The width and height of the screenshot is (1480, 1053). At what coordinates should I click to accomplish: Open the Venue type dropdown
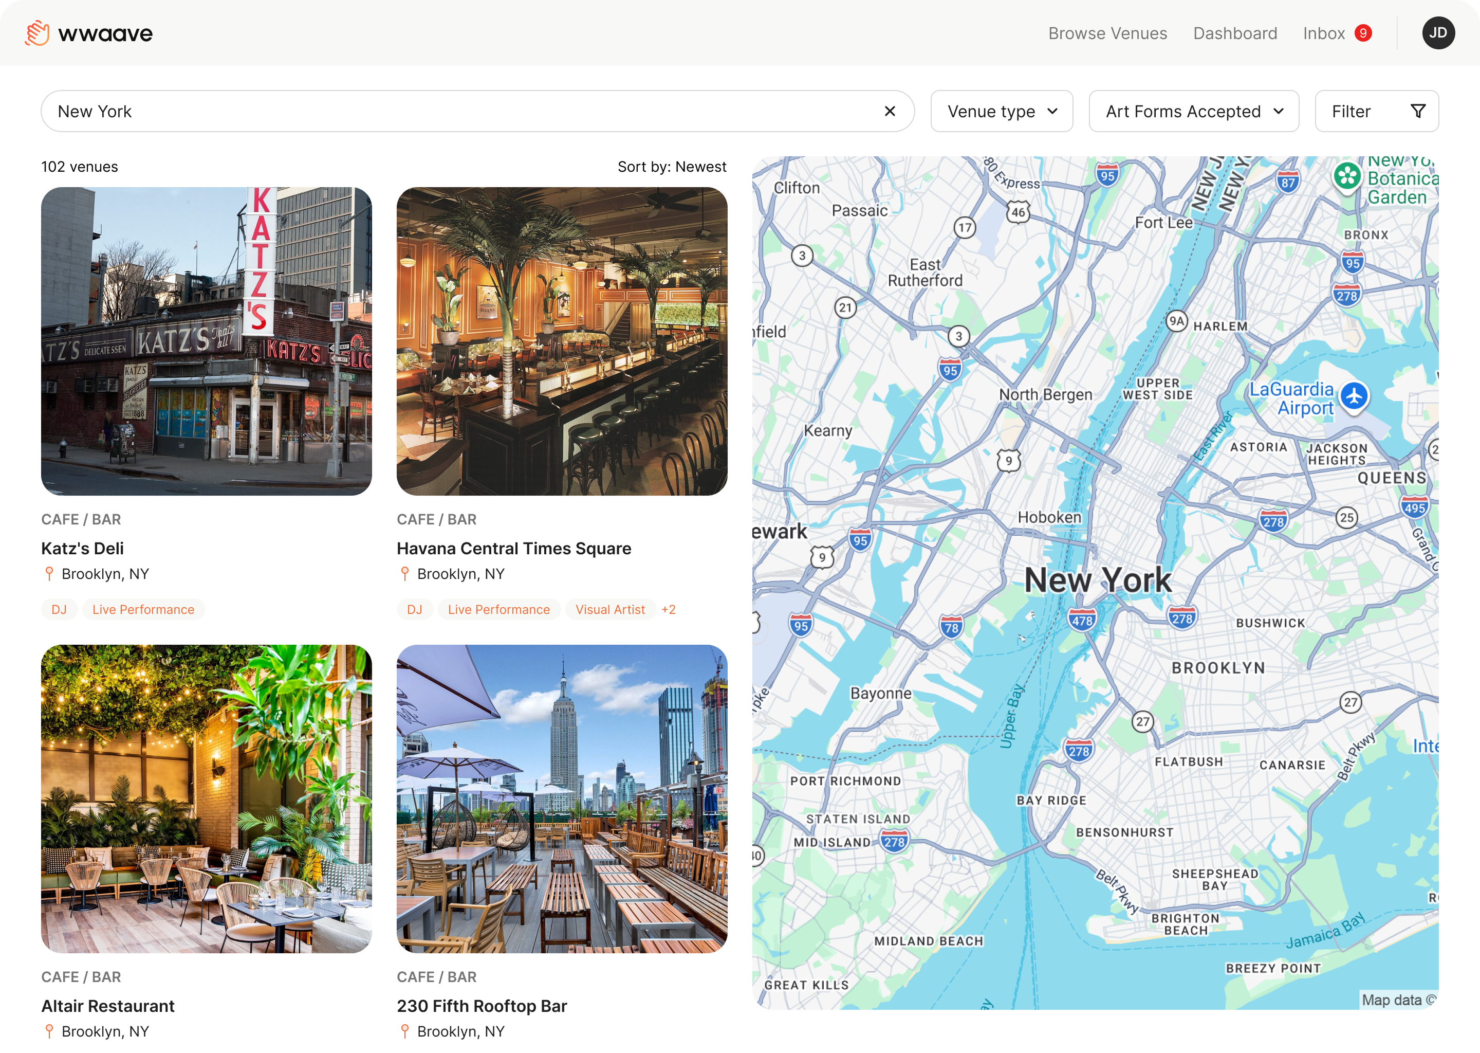coord(1002,112)
